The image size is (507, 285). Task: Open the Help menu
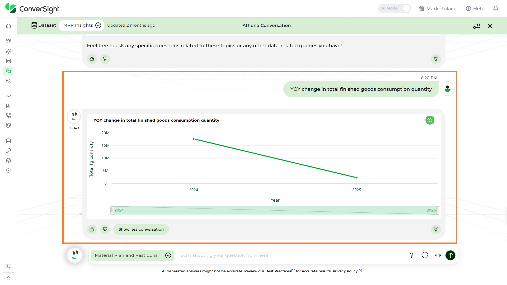click(475, 9)
